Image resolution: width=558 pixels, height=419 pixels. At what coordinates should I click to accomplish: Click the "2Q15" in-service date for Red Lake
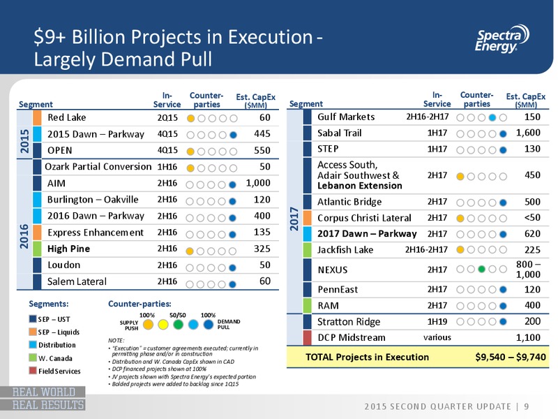point(167,117)
